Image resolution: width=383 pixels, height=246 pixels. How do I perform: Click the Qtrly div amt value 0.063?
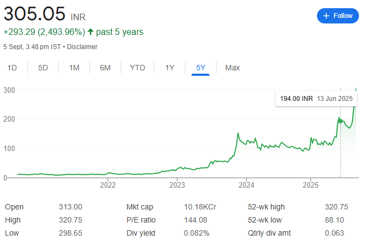[x=334, y=233]
